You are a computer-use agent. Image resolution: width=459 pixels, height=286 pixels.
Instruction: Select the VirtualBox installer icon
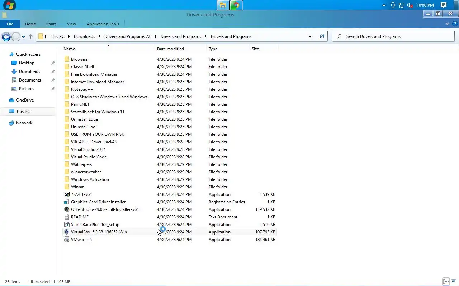pos(67,232)
